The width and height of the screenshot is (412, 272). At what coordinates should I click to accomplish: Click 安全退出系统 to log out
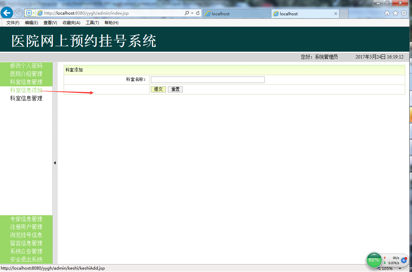pos(26,259)
